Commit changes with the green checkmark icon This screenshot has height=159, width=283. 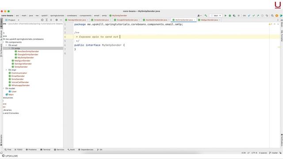253,16
